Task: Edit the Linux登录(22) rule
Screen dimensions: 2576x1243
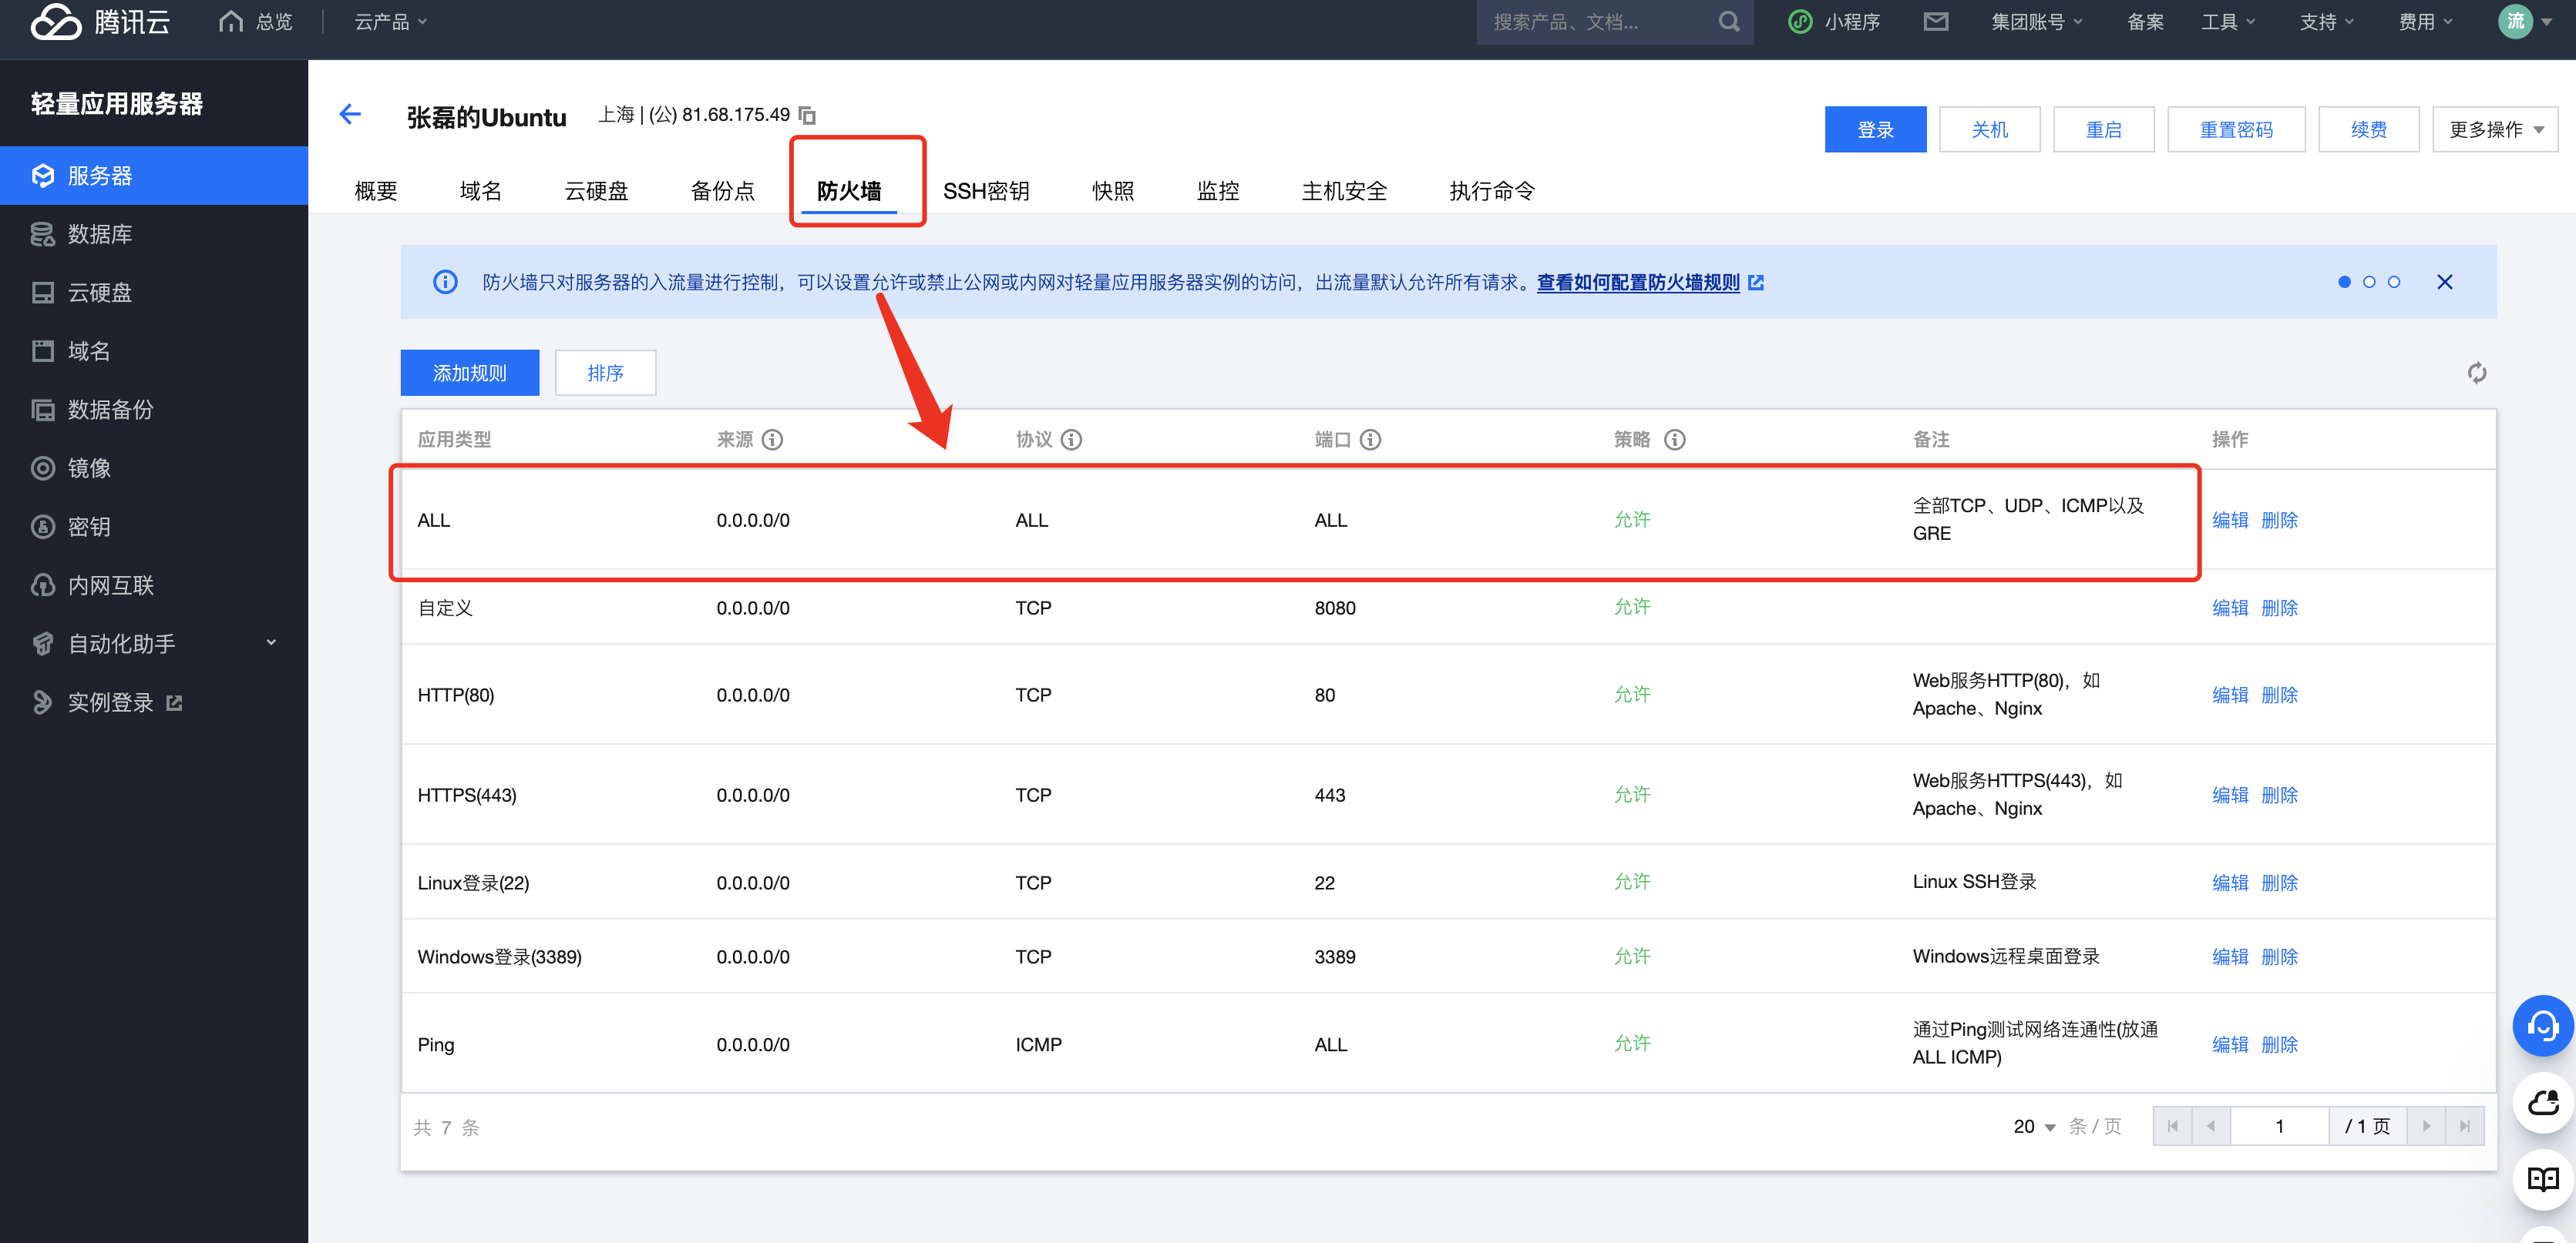Action: click(2230, 883)
